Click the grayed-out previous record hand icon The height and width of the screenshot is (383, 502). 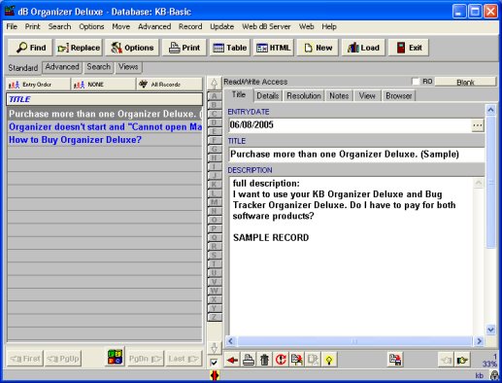[446, 360]
